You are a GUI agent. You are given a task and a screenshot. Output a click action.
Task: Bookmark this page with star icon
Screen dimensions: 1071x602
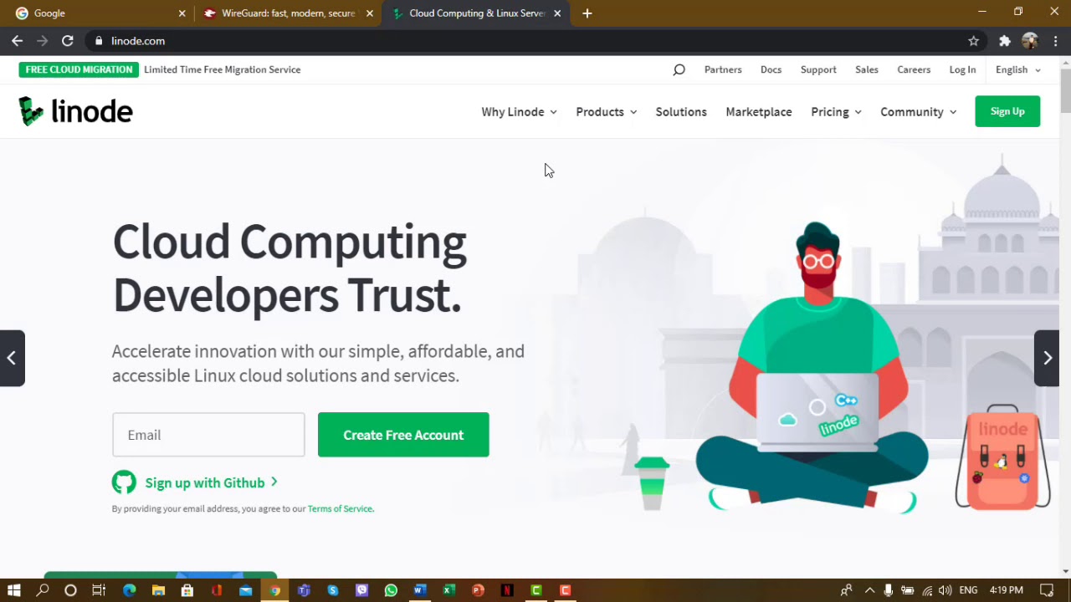click(x=973, y=40)
